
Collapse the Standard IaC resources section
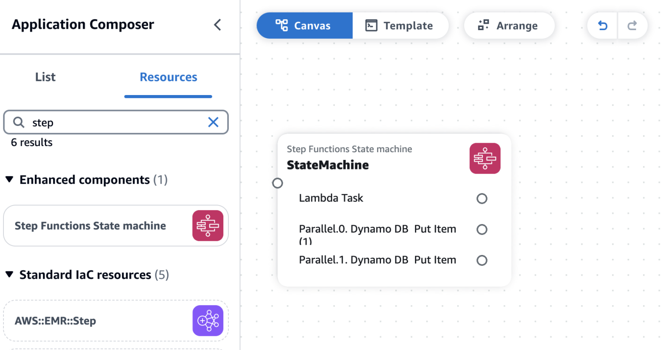point(10,275)
